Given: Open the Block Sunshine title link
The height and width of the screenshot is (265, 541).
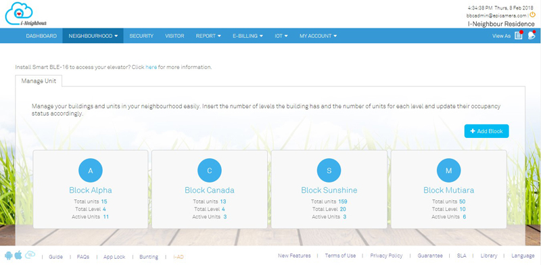Looking at the screenshot, I should click(329, 190).
